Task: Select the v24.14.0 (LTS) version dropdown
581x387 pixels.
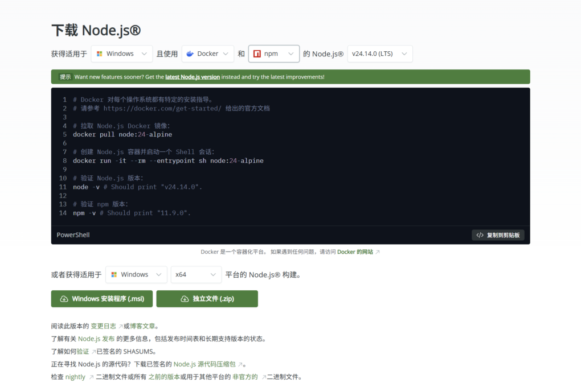Action: (x=379, y=54)
